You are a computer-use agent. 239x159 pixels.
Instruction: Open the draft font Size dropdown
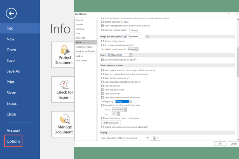[119, 114]
